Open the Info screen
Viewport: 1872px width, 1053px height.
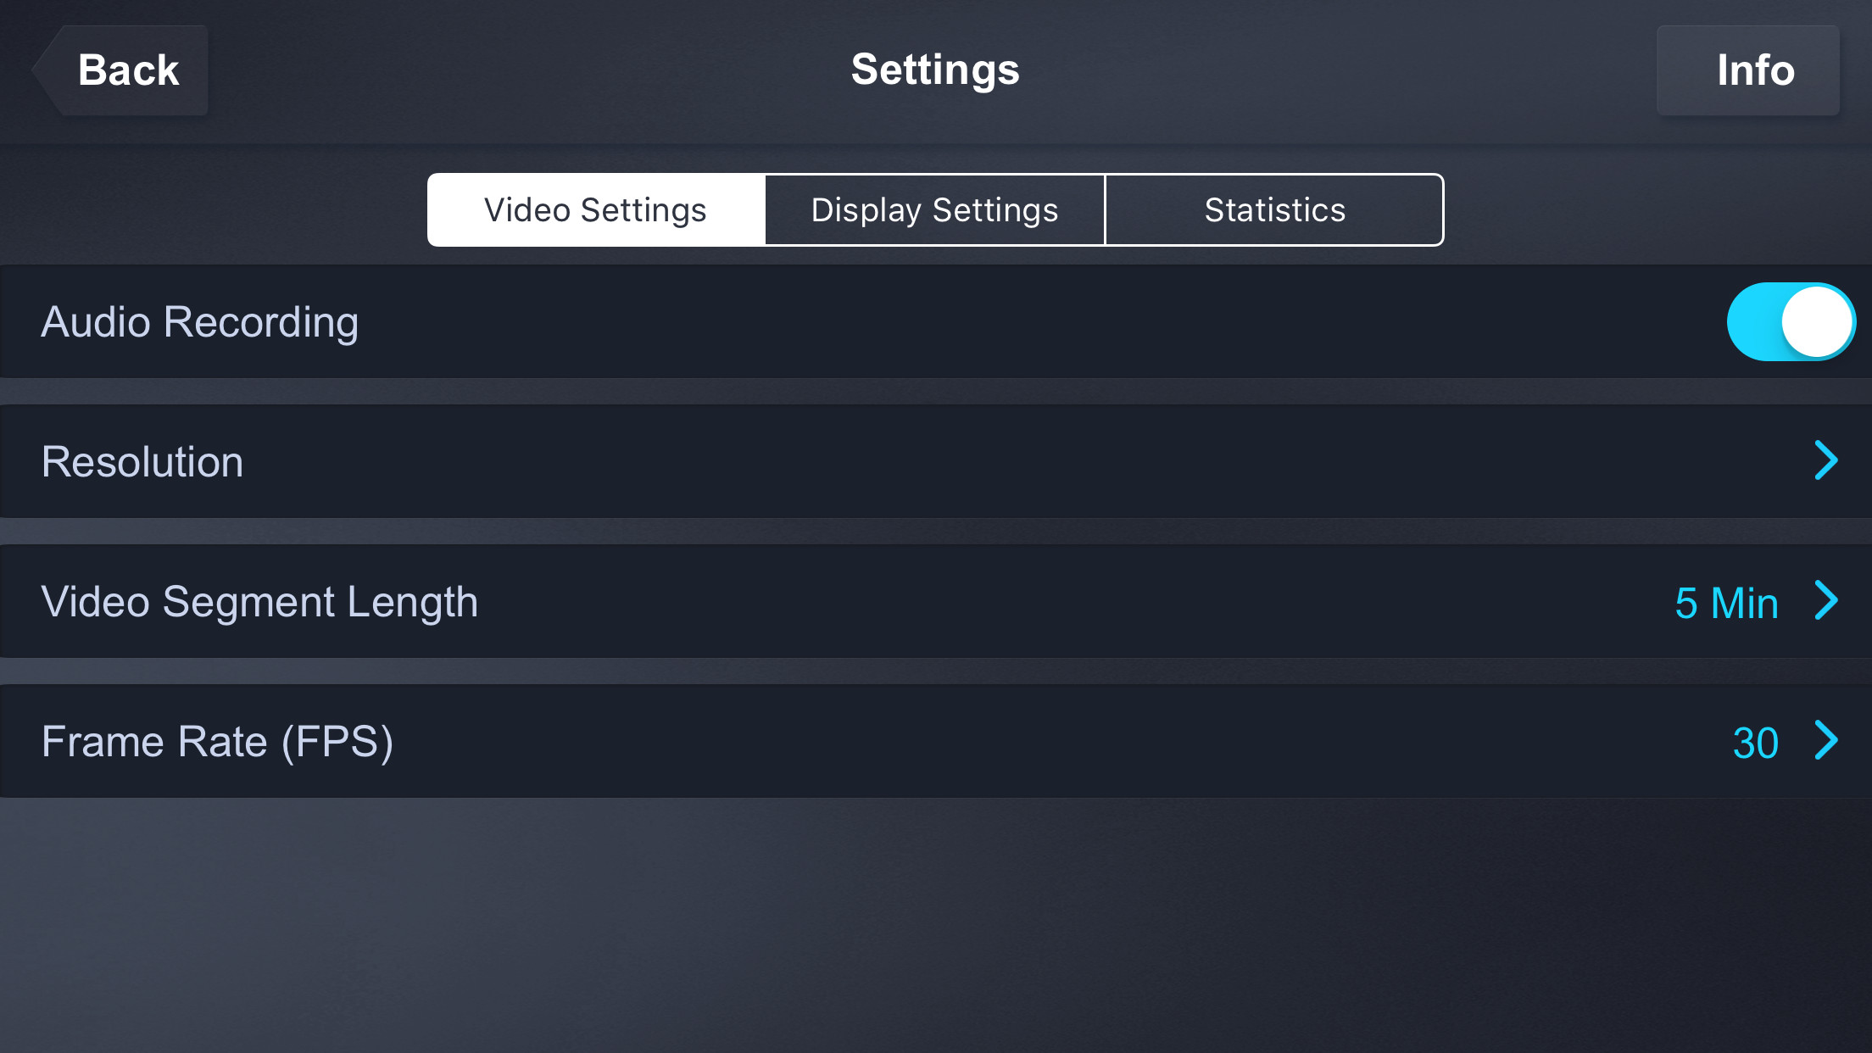coord(1754,70)
